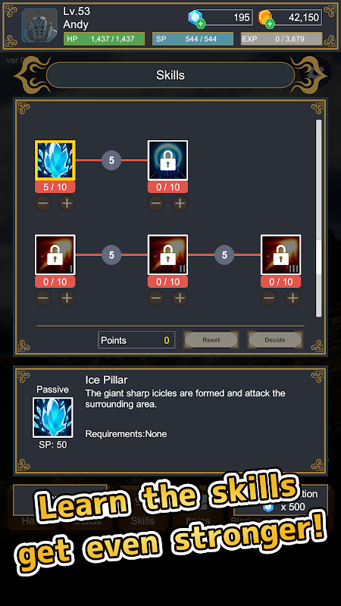Add gold coins with the green plus
This screenshot has height=606, width=341.
pyautogui.click(x=270, y=23)
